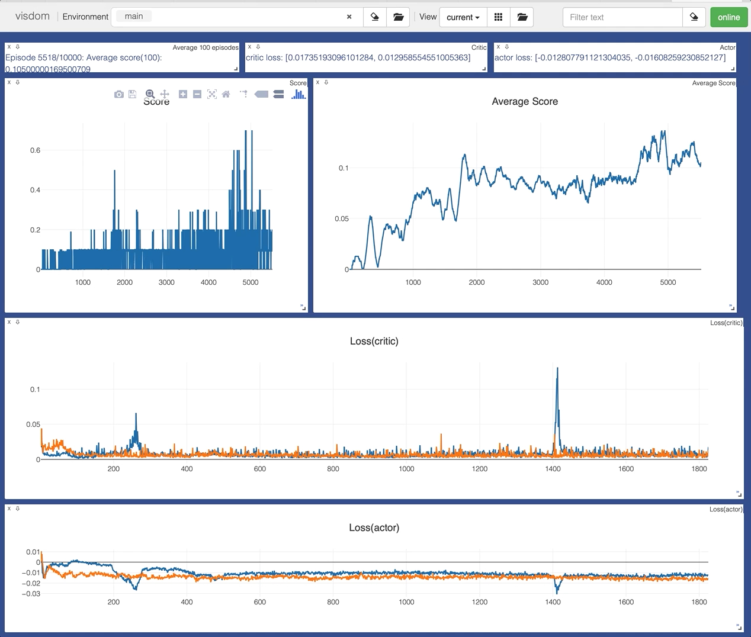751x637 pixels.
Task: Click the critic loss values text
Action: [x=358, y=57]
